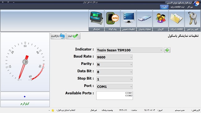Click the back (بازگشت) button
Image resolution: width=201 pixels, height=113 pixels.
click(x=58, y=36)
